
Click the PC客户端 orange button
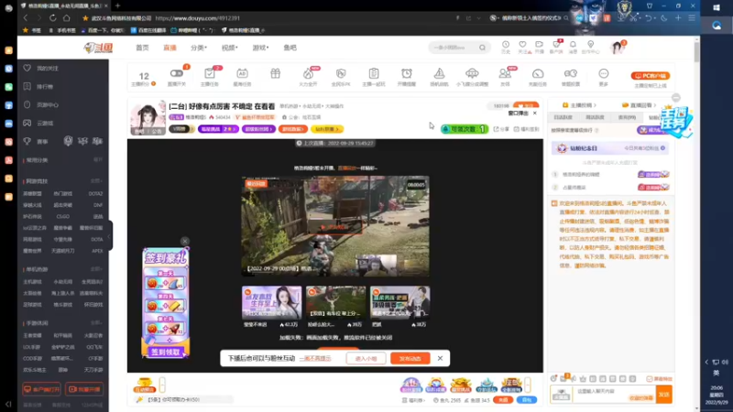click(651, 76)
